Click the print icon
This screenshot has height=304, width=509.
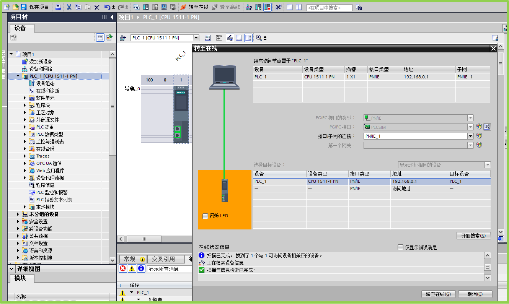58,7
